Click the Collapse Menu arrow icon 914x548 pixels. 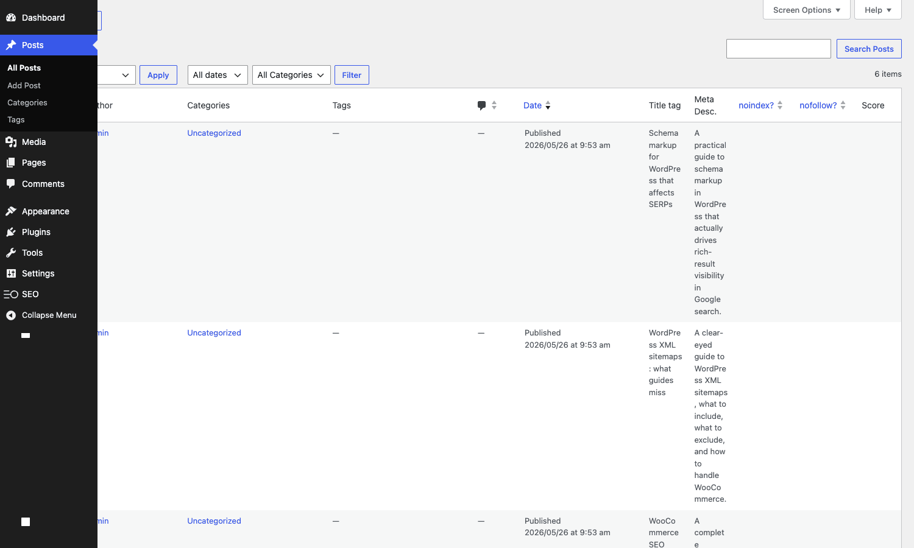[11, 315]
